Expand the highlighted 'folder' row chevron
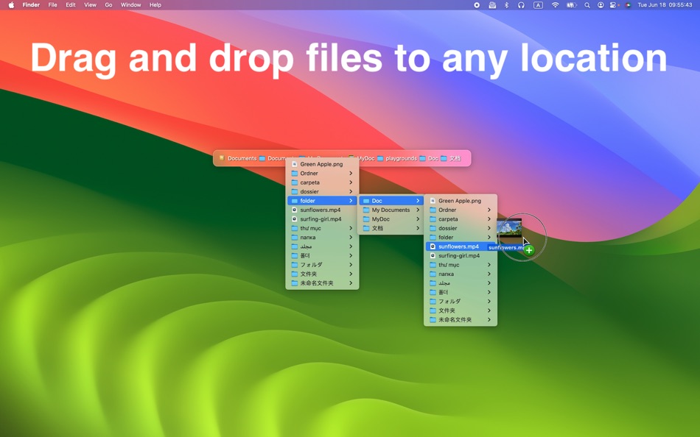The height and width of the screenshot is (437, 700). click(351, 201)
